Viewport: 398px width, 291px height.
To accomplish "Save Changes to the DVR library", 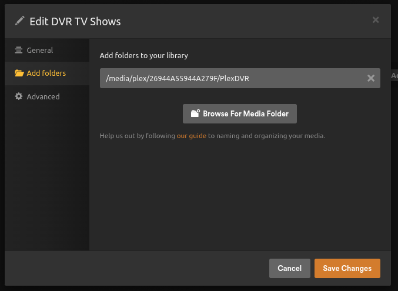I will (347, 269).
